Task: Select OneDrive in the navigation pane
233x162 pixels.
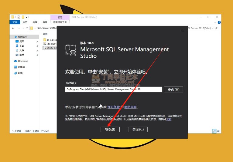Action: (x=23, y=61)
